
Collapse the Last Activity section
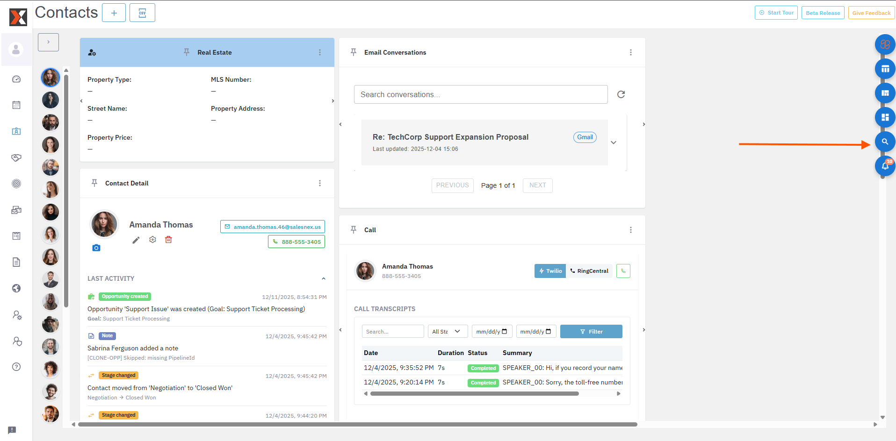323,278
